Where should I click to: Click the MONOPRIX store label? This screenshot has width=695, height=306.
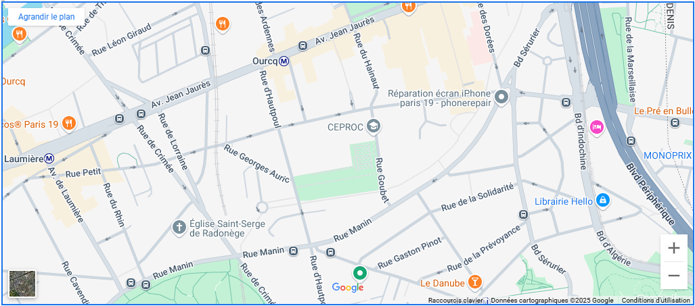point(667,155)
